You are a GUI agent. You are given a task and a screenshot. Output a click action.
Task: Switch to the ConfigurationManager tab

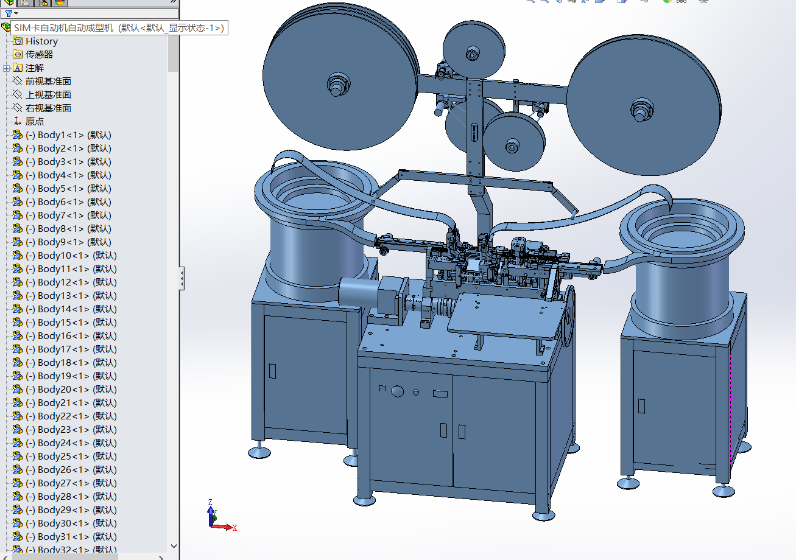(43, 2)
